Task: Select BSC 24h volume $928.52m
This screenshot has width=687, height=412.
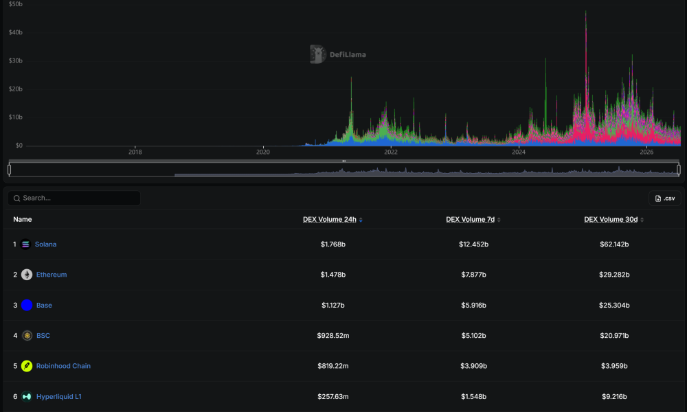Action: [333, 335]
